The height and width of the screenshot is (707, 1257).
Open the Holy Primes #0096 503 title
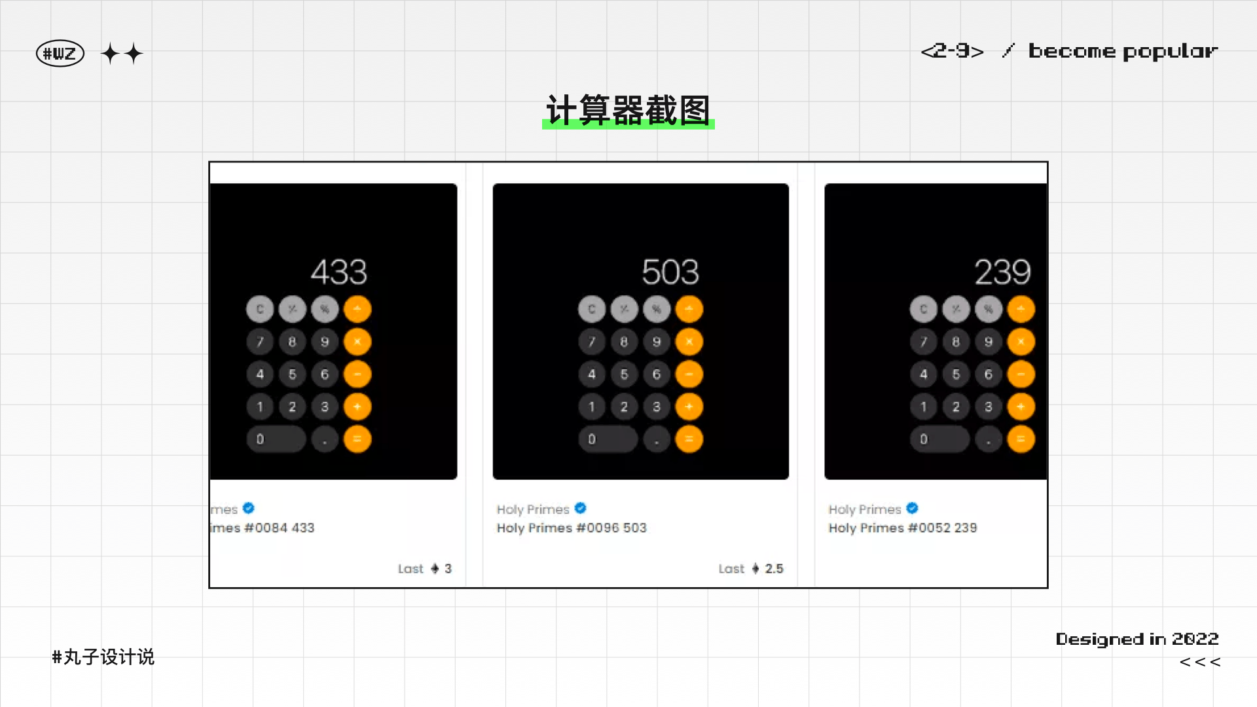coord(571,528)
